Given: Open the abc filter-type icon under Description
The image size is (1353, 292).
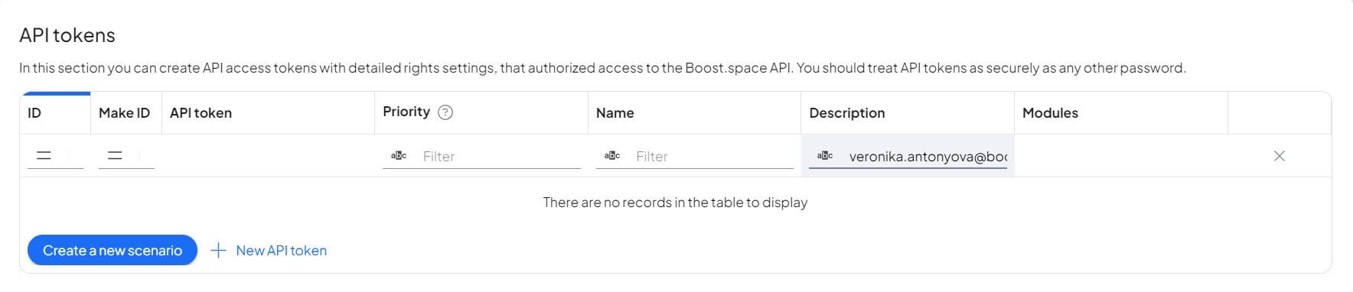Looking at the screenshot, I should (x=825, y=156).
